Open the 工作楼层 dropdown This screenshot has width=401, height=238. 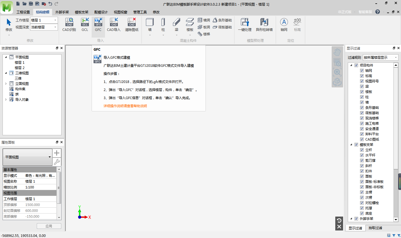pos(44,20)
